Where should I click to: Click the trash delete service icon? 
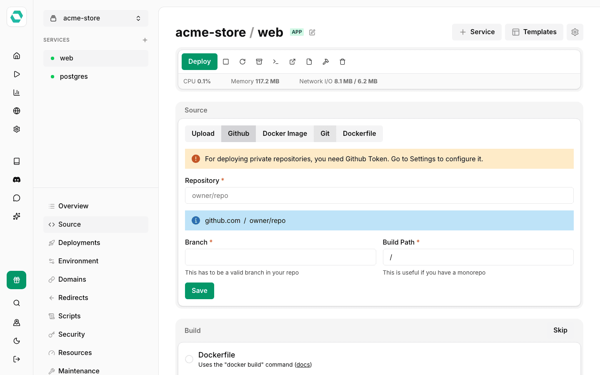pos(342,62)
